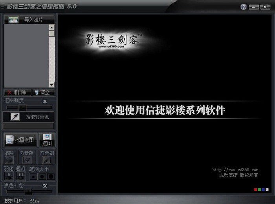Click the red color square in preview corner

tap(255, 189)
